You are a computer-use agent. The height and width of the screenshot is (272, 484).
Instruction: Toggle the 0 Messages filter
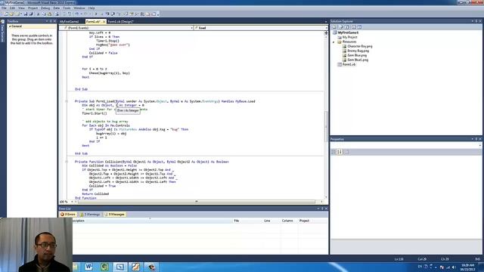pyautogui.click(x=114, y=215)
